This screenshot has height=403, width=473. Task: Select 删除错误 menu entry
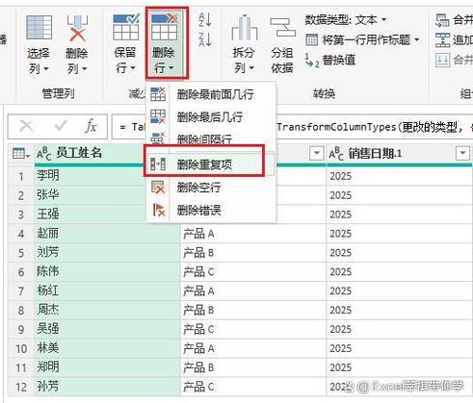(211, 210)
